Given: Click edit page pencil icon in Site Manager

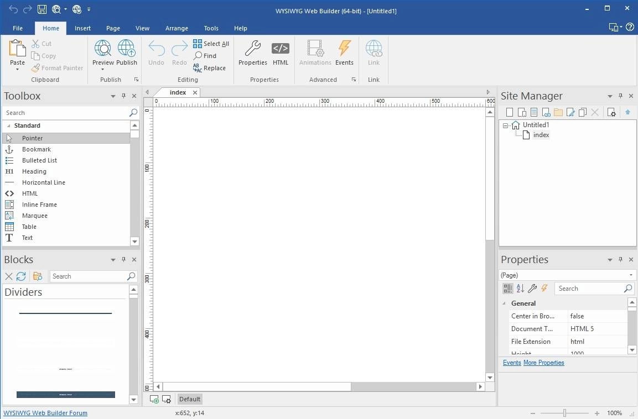Looking at the screenshot, I should (570, 112).
